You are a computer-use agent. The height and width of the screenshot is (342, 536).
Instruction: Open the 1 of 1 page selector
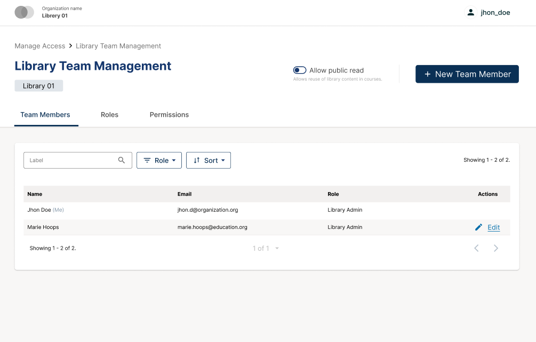(x=266, y=248)
